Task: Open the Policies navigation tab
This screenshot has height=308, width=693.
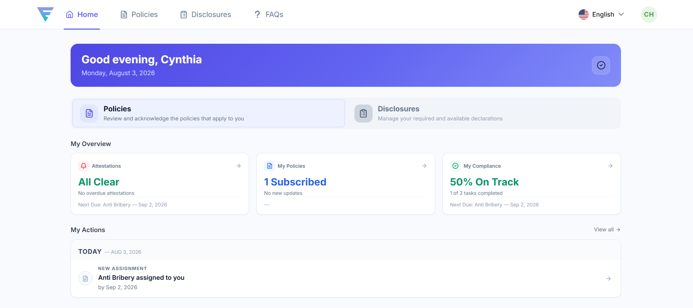Action: [139, 14]
